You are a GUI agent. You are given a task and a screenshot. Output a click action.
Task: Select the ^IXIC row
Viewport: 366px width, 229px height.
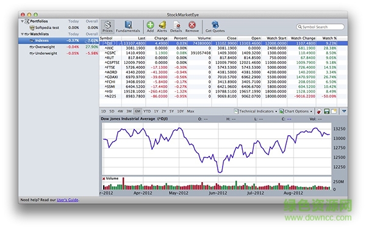[223, 48]
